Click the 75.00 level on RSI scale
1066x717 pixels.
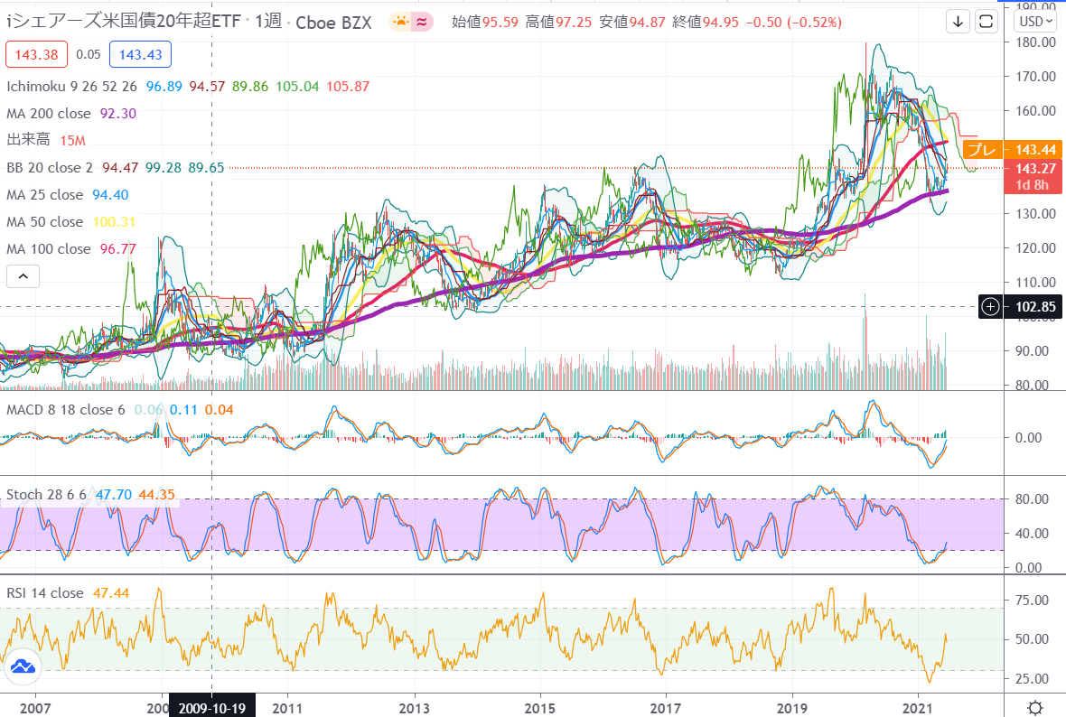coord(1032,601)
